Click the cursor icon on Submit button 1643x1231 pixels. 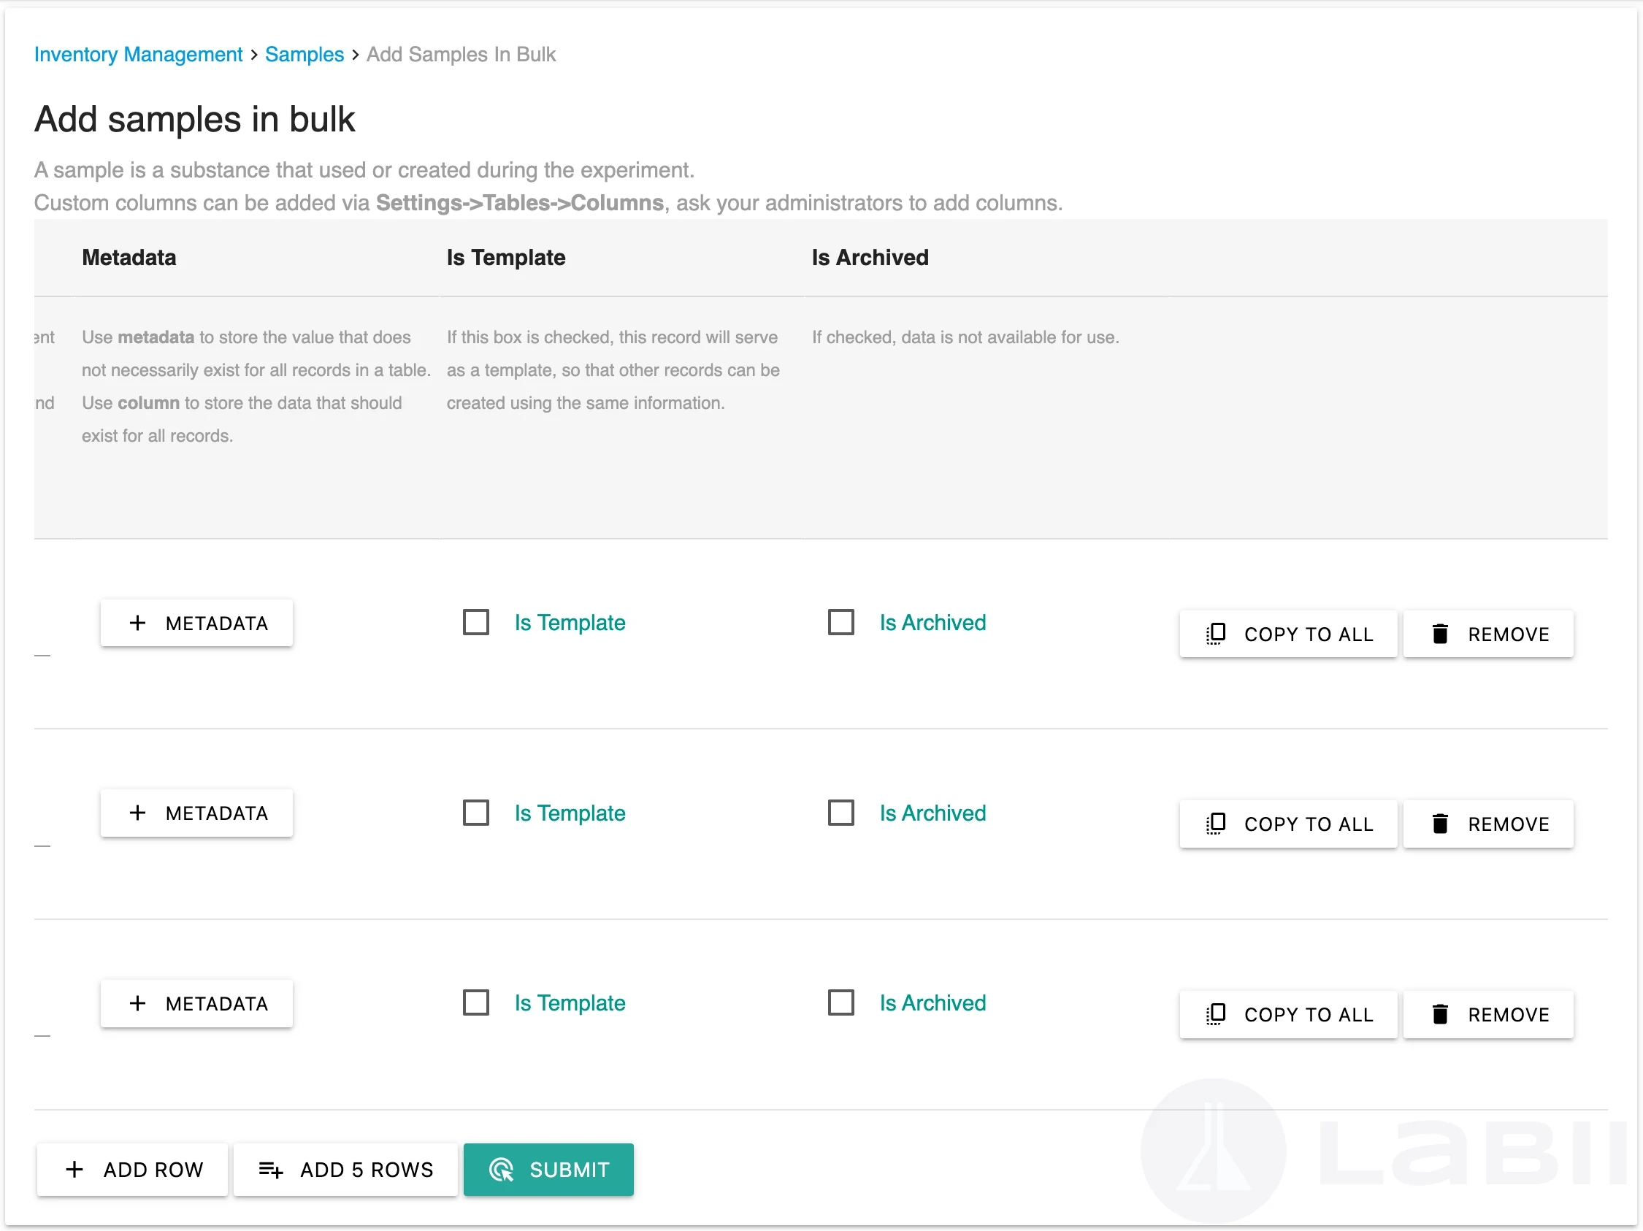tap(502, 1170)
